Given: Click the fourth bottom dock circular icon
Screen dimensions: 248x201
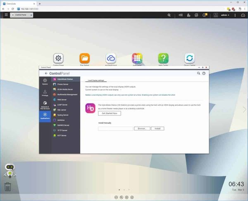Looking at the screenshot, I should [132, 197].
